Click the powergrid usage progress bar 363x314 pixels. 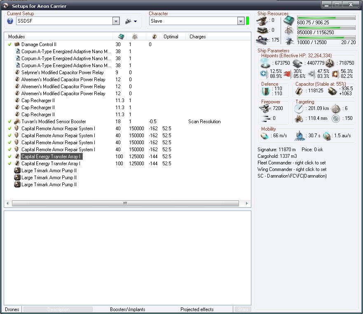326,28
